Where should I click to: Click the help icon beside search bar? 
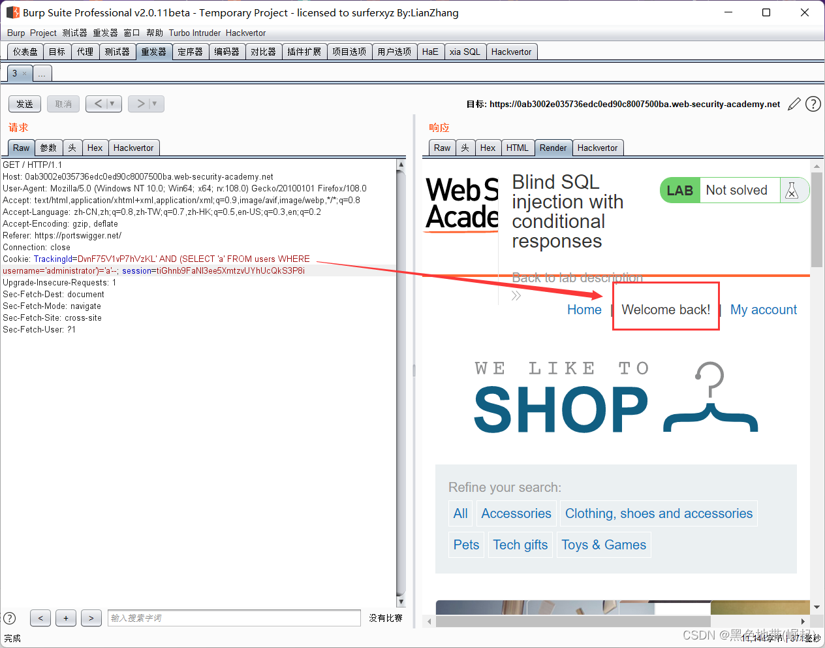coord(10,618)
